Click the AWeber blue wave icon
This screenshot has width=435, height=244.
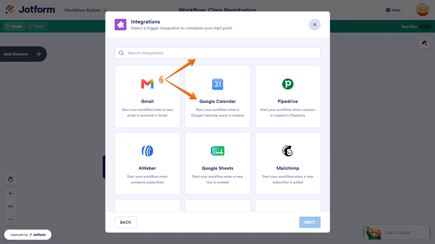147,151
